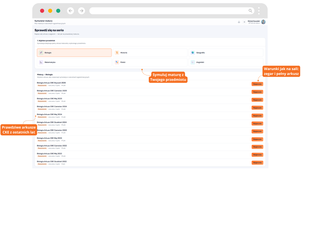314x231 pixels.
Task: Select the Angielski subject icon
Action: point(193,62)
